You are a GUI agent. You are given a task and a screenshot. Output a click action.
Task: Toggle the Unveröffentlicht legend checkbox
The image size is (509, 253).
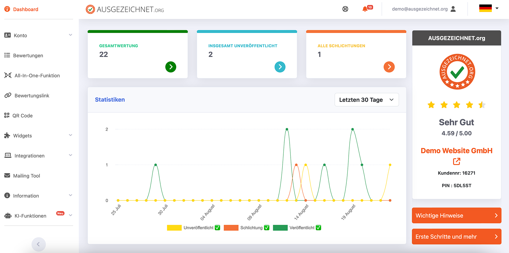(217, 228)
